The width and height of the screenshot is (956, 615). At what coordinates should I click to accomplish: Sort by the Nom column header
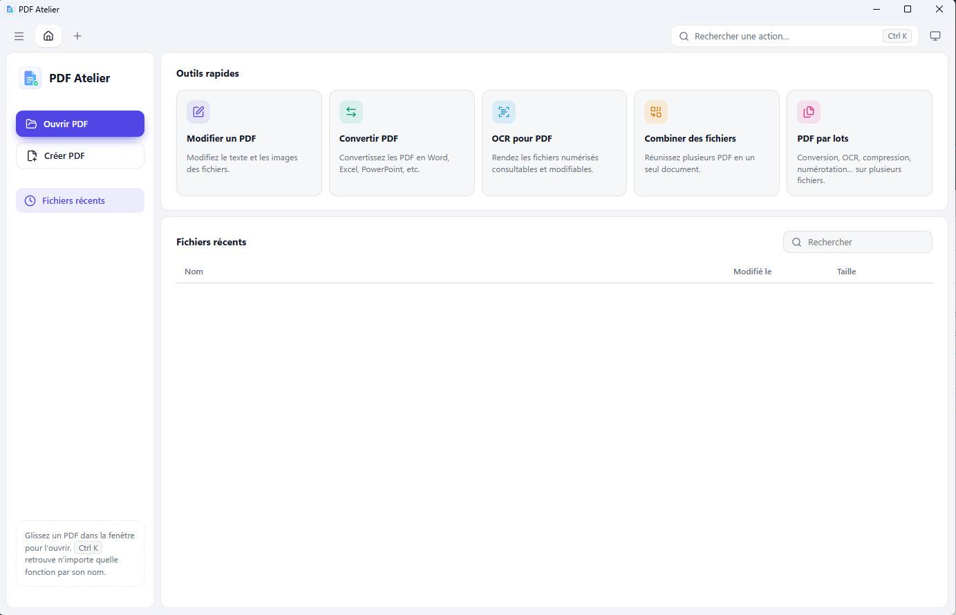(194, 272)
